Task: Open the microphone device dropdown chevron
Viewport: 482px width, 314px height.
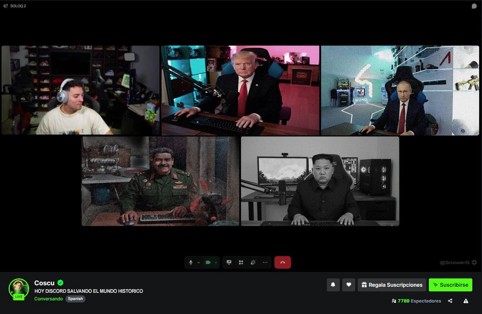Action: [x=198, y=263]
